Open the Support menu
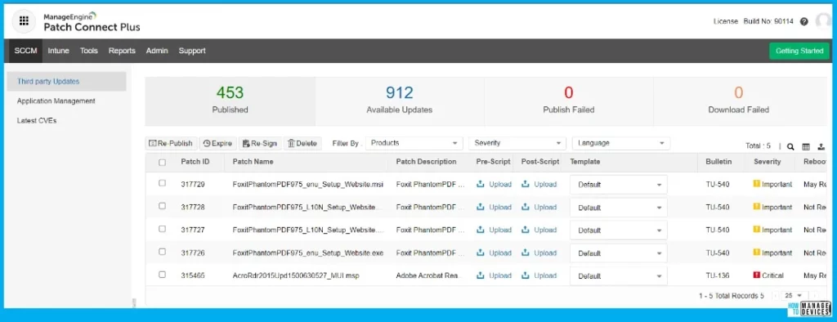The width and height of the screenshot is (837, 322). [x=192, y=51]
